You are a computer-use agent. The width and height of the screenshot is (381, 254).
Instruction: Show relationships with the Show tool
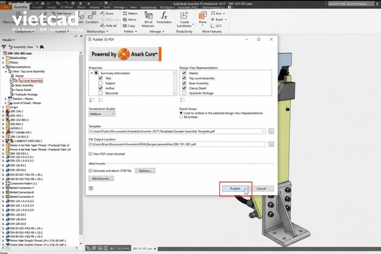pos(107,14)
